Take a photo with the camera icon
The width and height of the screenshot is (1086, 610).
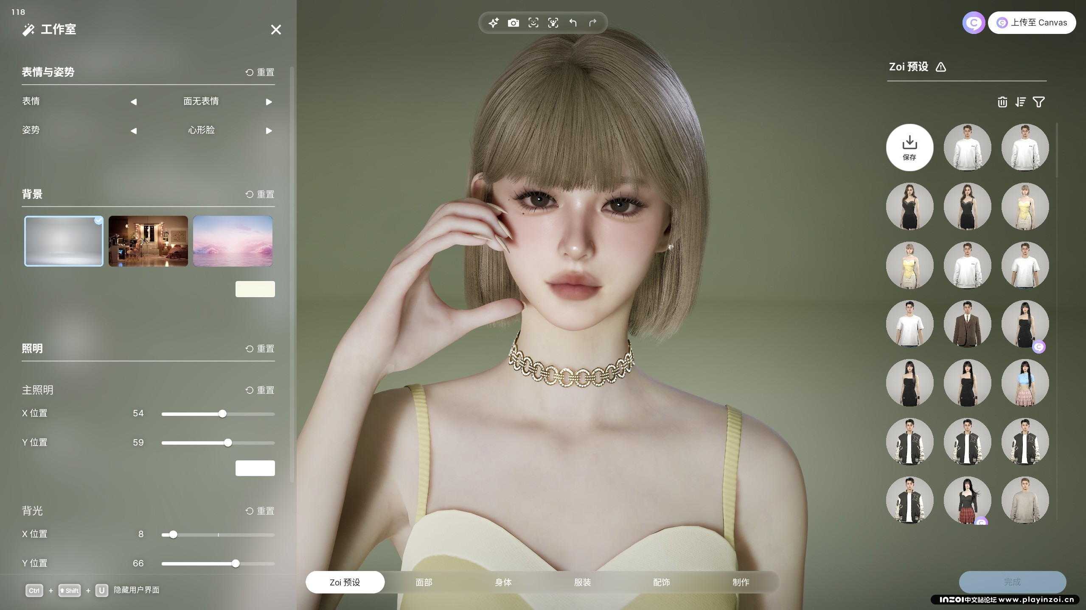514,23
